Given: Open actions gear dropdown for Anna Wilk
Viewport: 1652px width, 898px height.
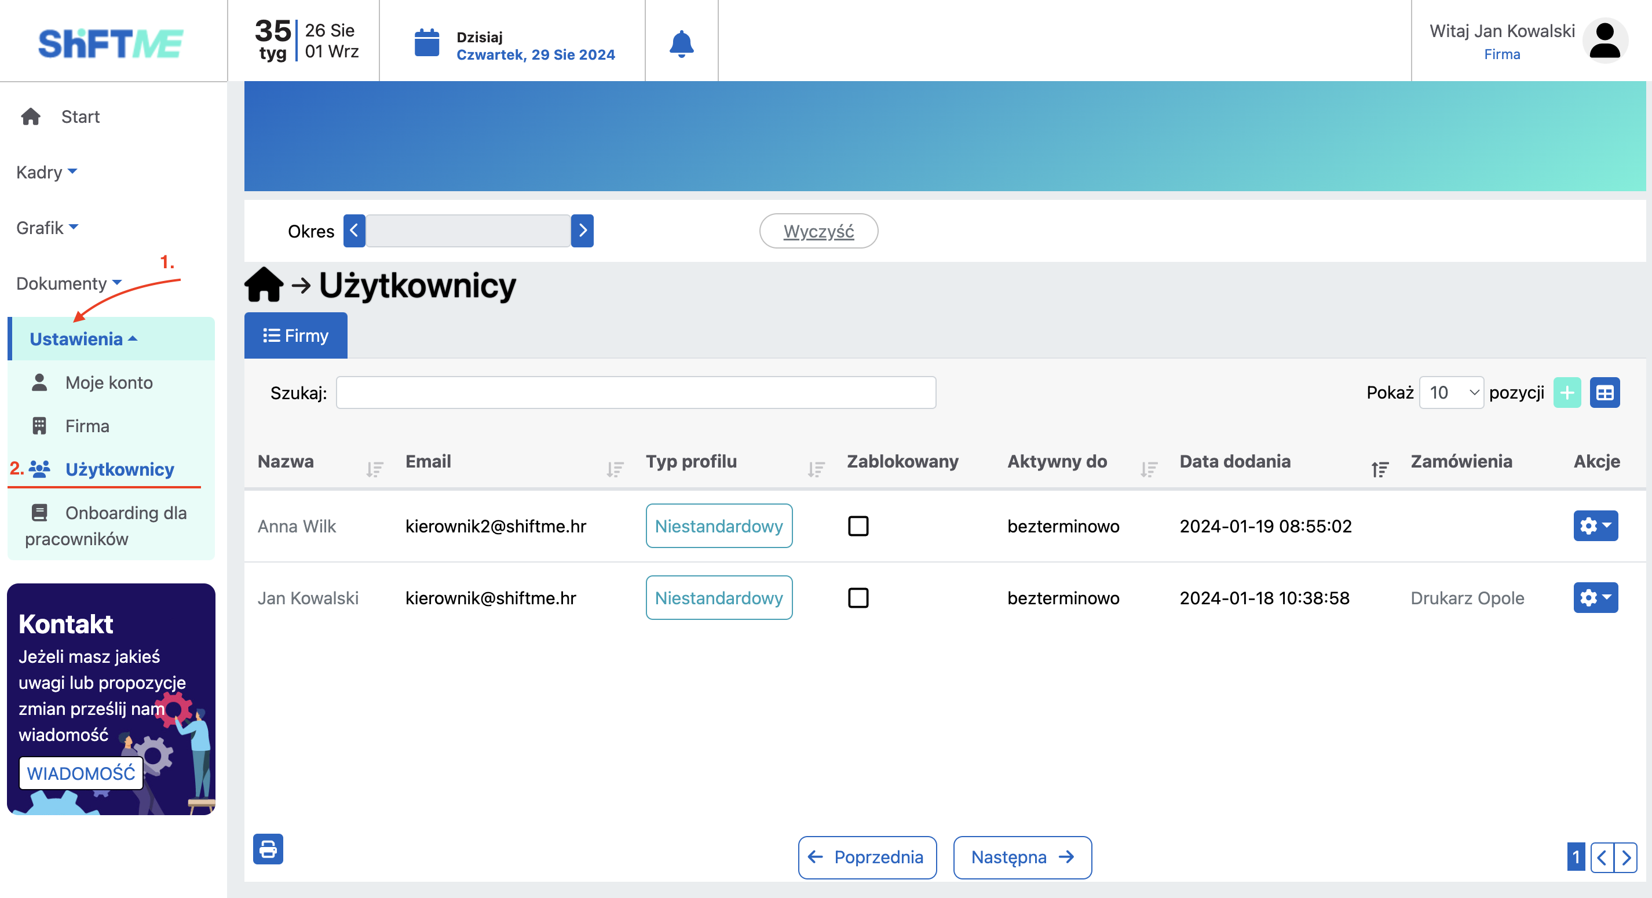Looking at the screenshot, I should pos(1596,526).
